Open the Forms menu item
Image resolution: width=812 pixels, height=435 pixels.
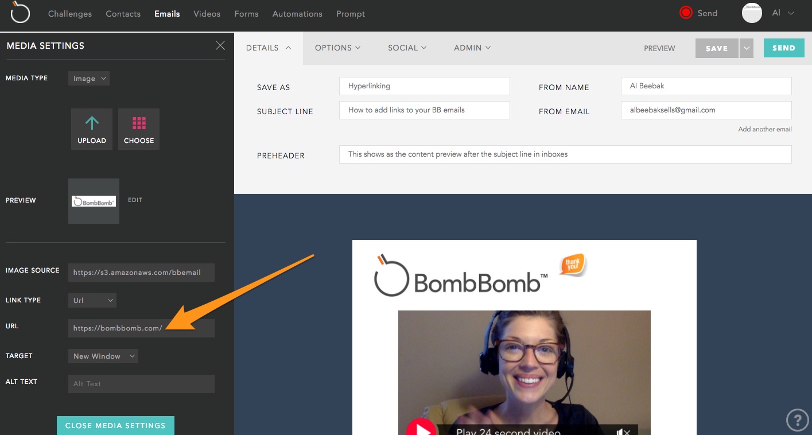pyautogui.click(x=246, y=14)
